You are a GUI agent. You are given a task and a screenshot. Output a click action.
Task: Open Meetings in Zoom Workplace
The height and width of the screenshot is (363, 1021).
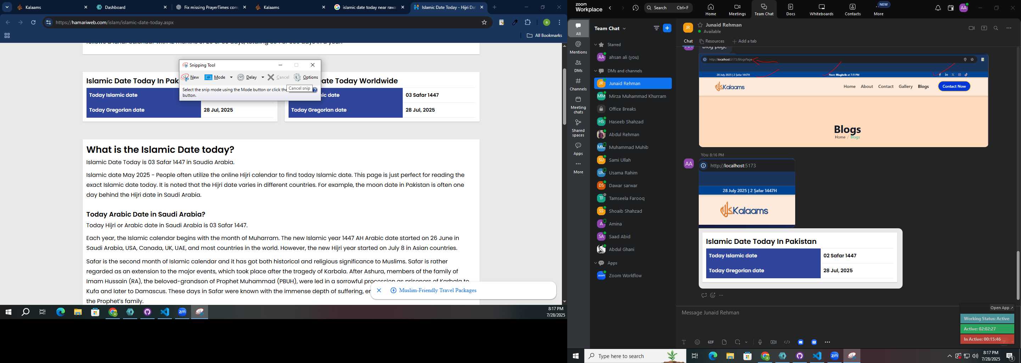737,10
